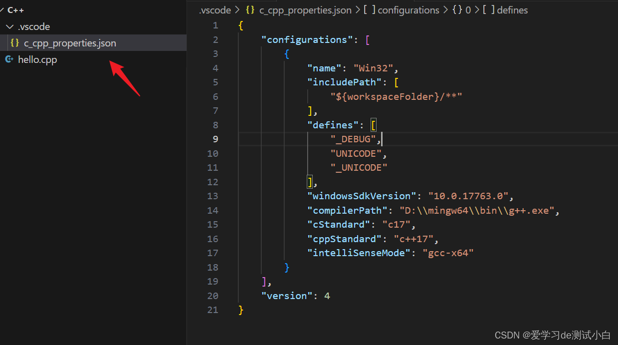
Task: Click the closing brace on line 21
Action: coord(241,310)
